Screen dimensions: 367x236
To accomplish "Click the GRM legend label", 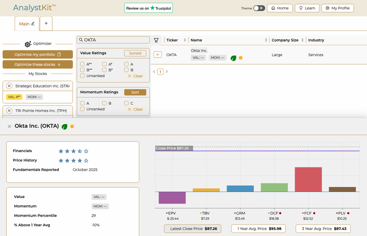I will click(239, 213).
